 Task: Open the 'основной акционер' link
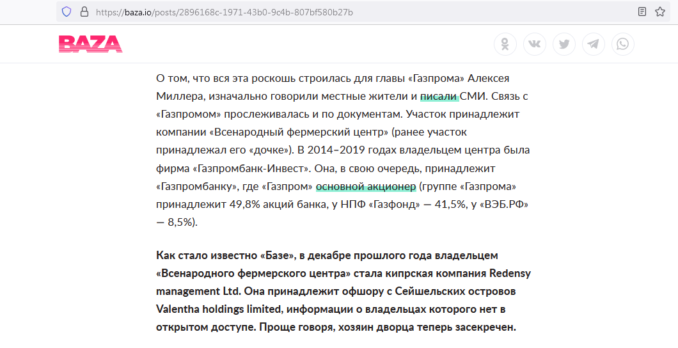[x=366, y=186]
